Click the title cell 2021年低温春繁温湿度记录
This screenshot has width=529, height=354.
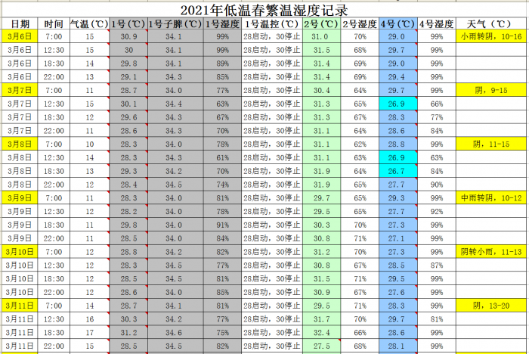point(264,10)
